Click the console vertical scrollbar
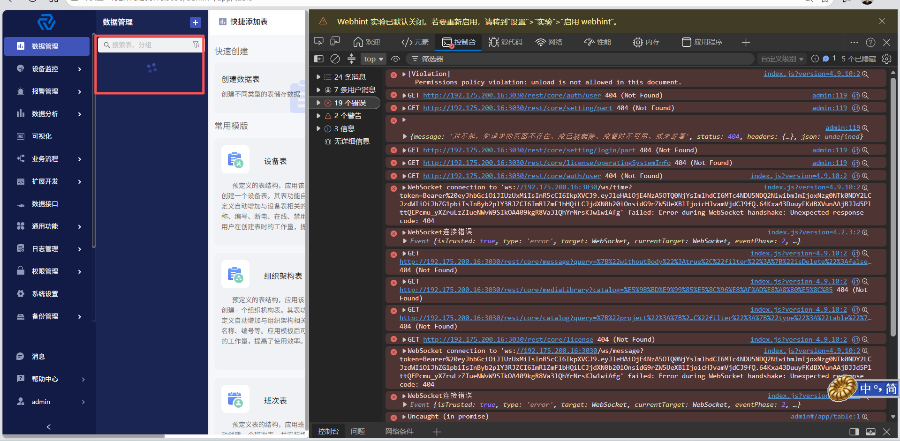The height and width of the screenshot is (441, 900). (893, 206)
